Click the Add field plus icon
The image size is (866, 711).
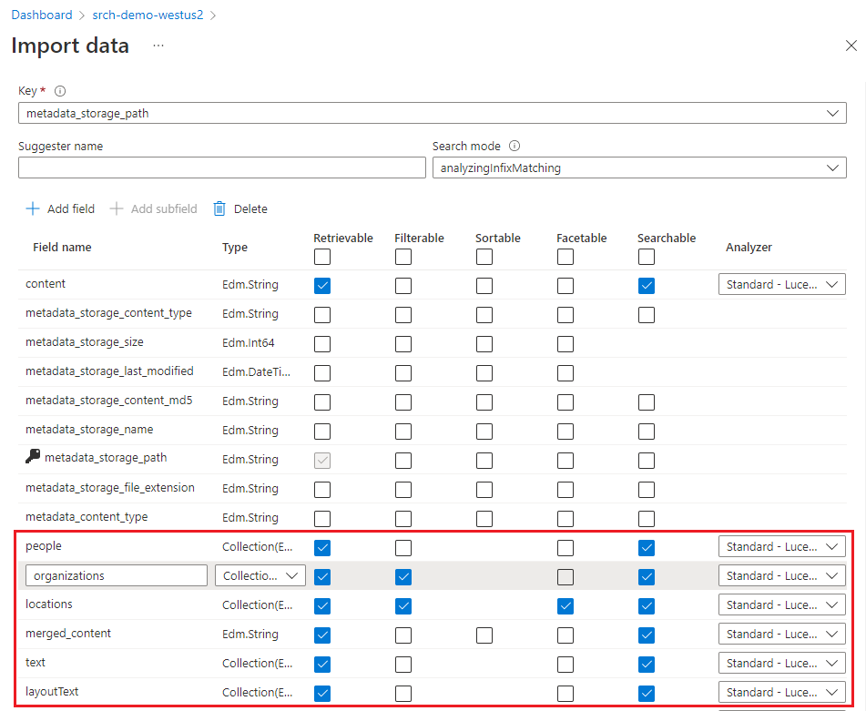[33, 208]
